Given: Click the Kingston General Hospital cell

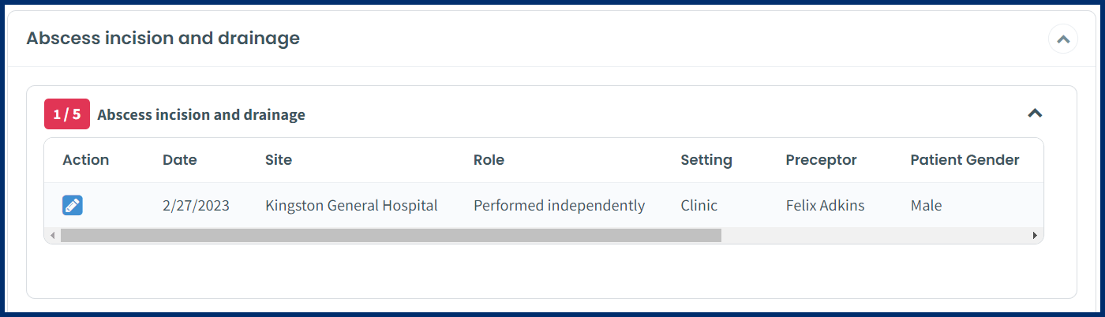Looking at the screenshot, I should (351, 206).
